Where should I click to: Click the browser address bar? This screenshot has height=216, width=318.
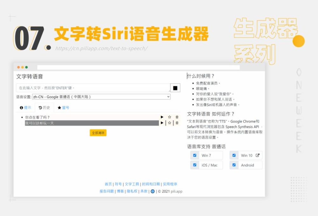(139, 67)
